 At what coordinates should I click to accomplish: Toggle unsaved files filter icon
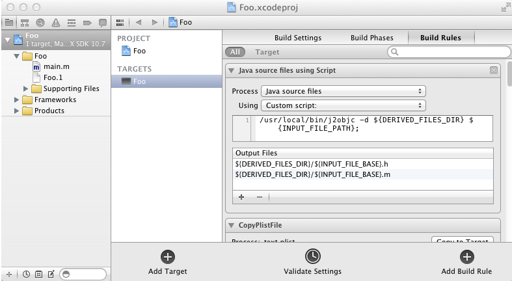click(x=51, y=274)
